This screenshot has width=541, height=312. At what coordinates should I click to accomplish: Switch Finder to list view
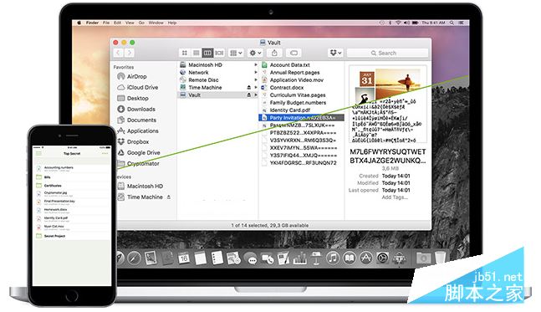196,53
